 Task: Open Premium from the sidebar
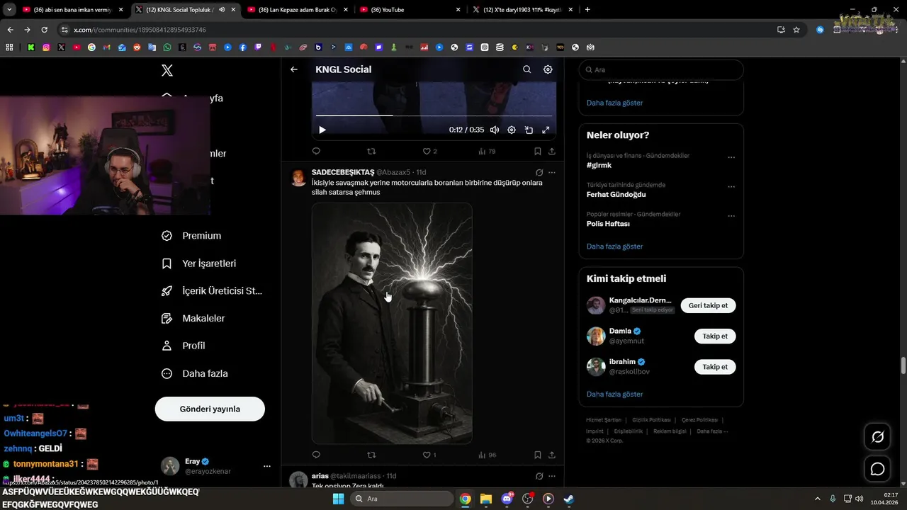(191, 236)
